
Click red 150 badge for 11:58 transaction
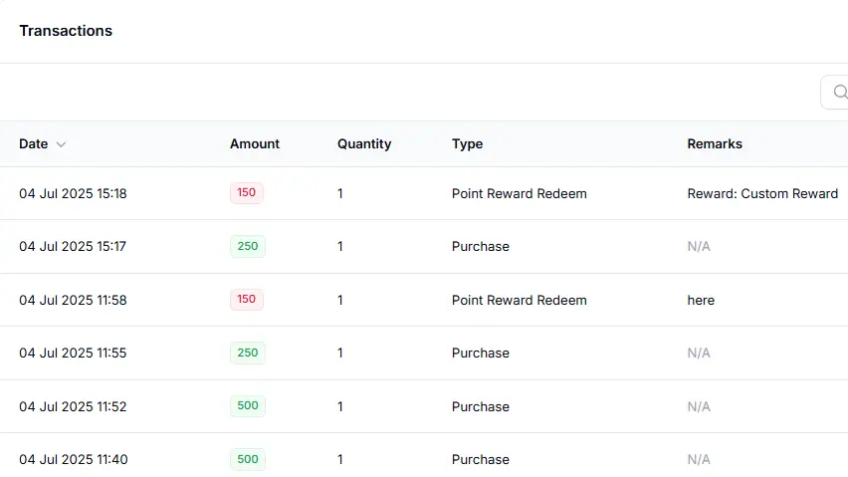click(247, 299)
